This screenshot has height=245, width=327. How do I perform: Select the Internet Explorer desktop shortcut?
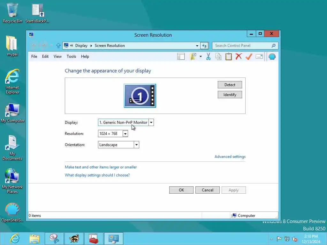[12, 82]
